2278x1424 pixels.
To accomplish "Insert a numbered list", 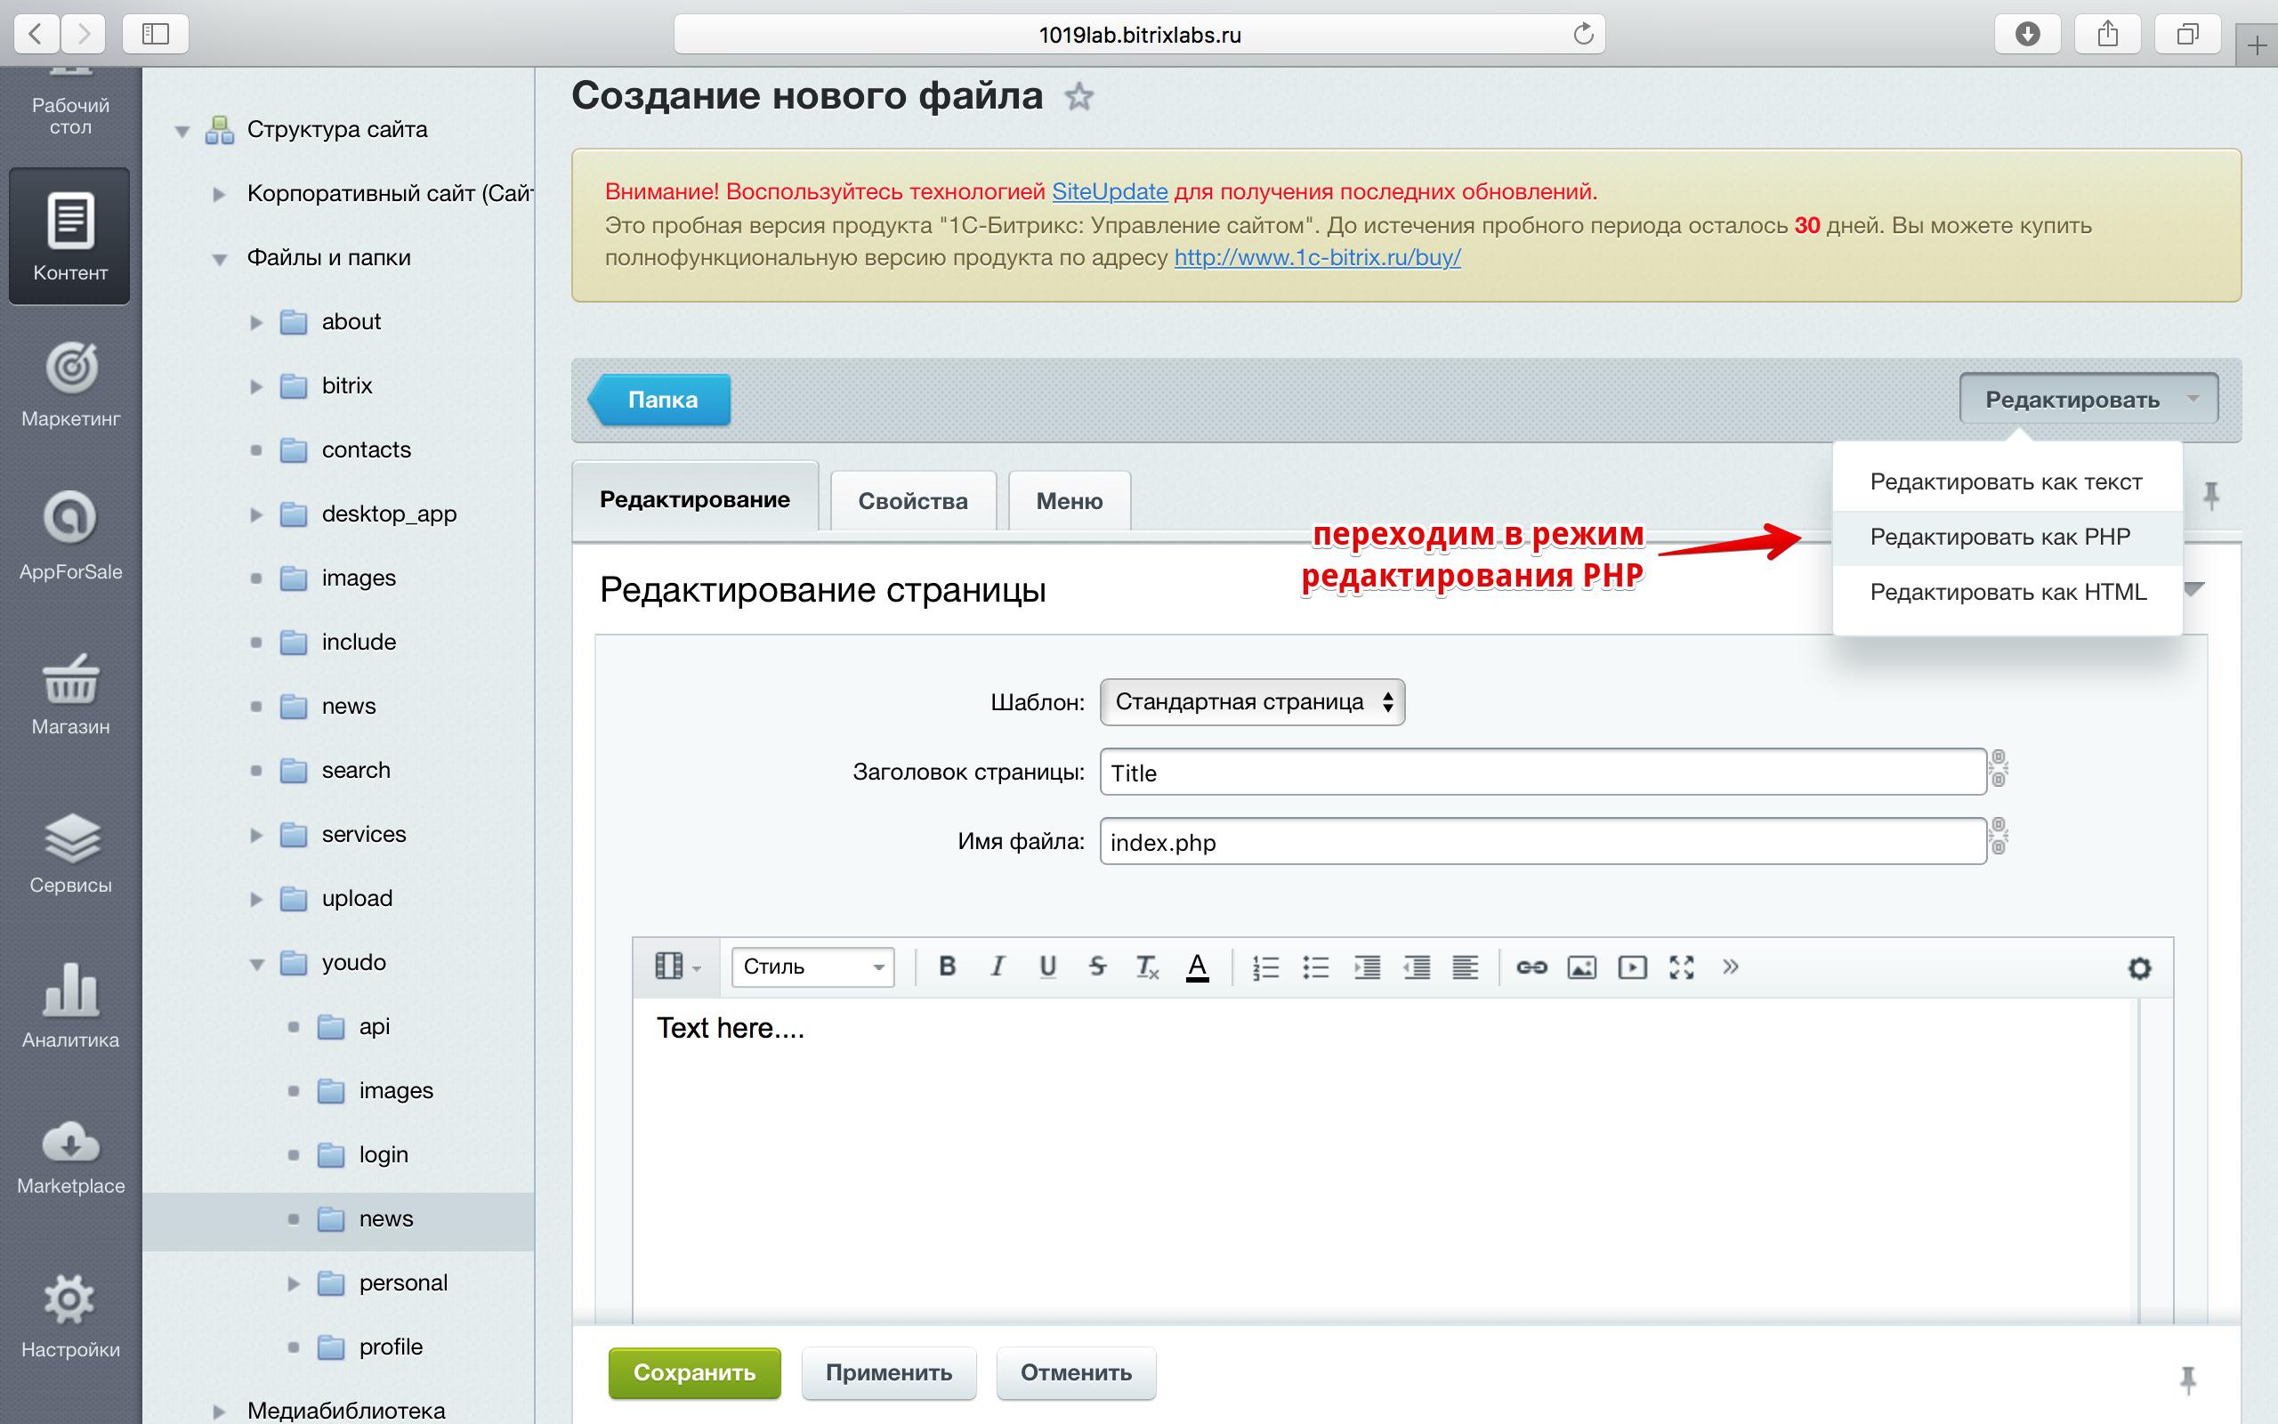I will coord(1266,967).
